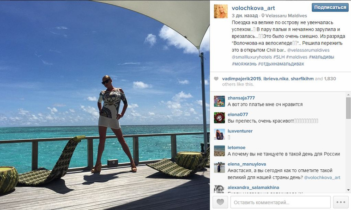Click the comments scrollbar thumb
Image resolution: width=351 pixels, height=210 pixels.
tap(348, 108)
